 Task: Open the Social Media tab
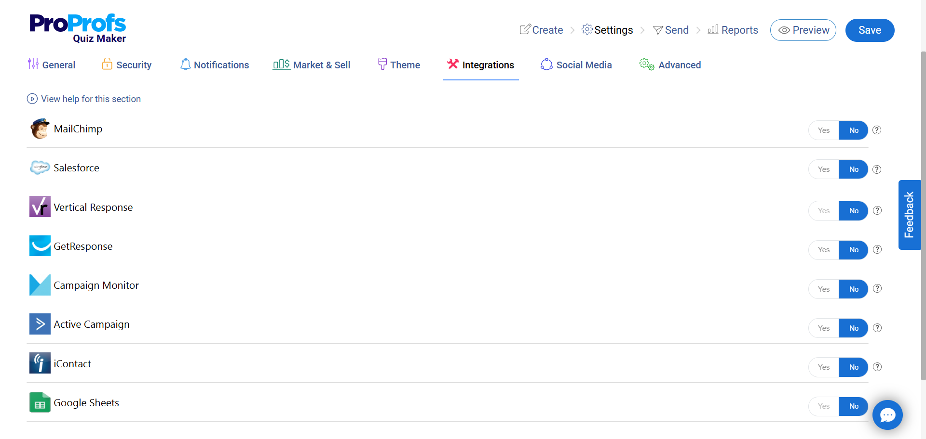pos(576,65)
